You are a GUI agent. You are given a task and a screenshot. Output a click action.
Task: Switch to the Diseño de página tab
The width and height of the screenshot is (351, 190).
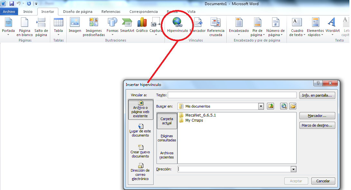78,12
